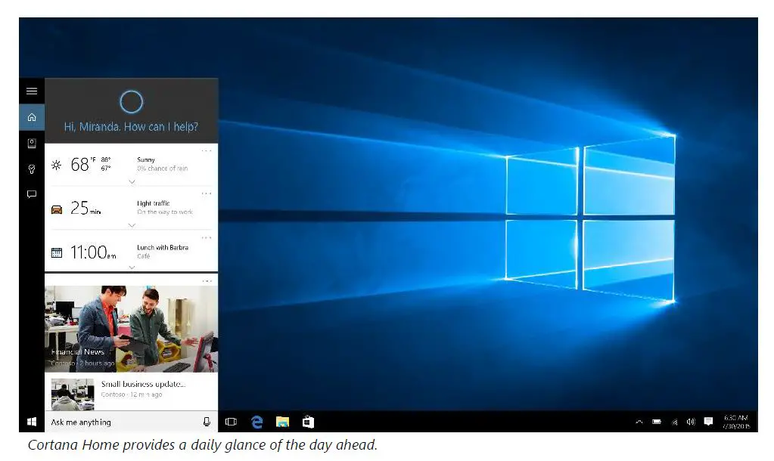This screenshot has height=461, width=774.
Task: Expand the Lunch with Barbra chevron
Action: click(x=132, y=268)
